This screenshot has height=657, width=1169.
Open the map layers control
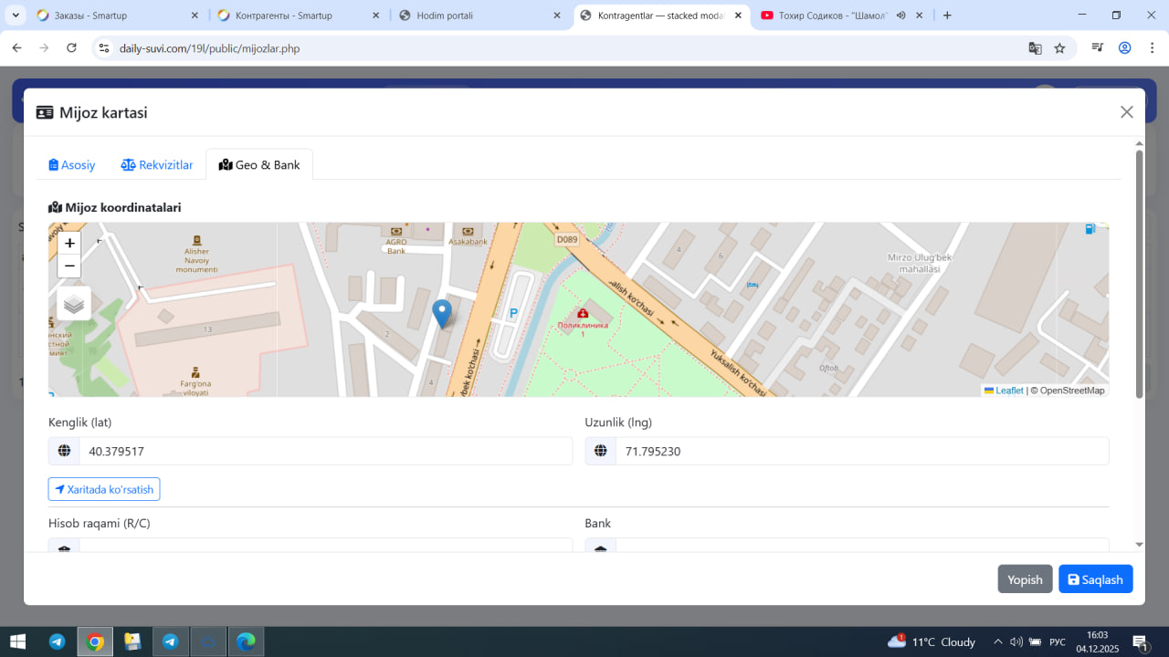tap(74, 304)
